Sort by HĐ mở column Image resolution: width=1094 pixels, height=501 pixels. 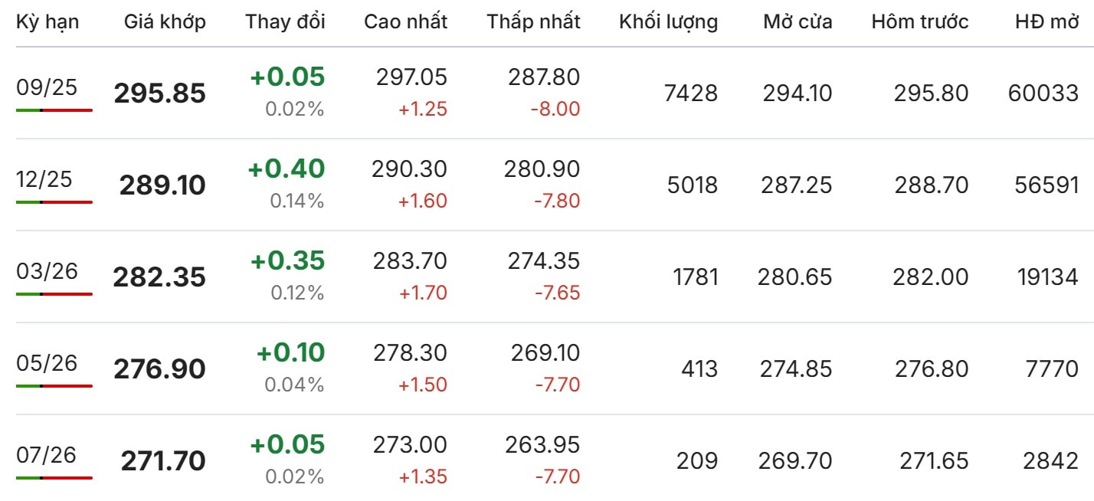(1047, 22)
